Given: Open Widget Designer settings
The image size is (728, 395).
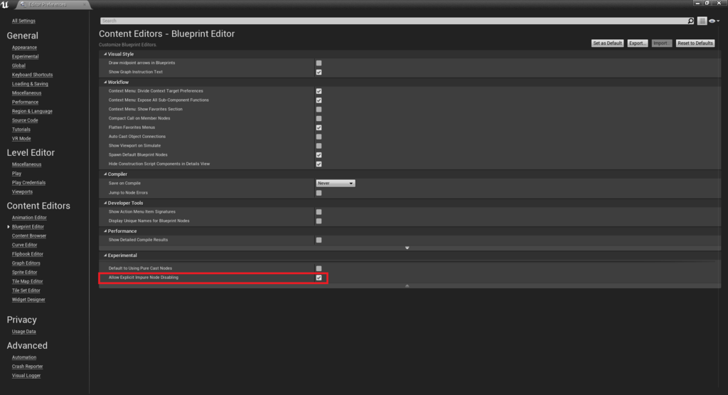Looking at the screenshot, I should (x=28, y=300).
